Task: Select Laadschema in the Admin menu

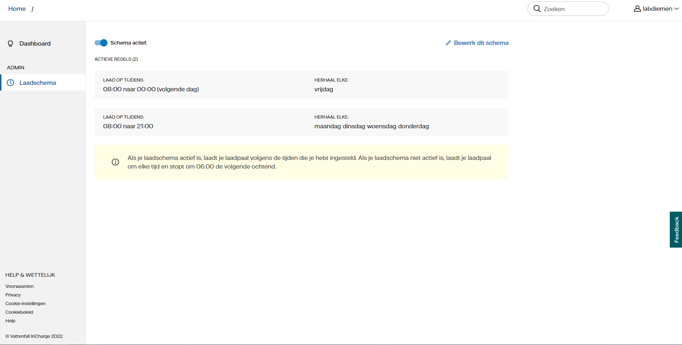Action: 38,82
